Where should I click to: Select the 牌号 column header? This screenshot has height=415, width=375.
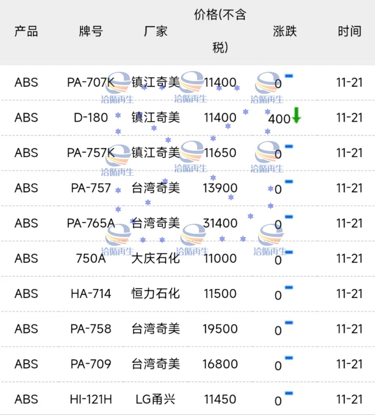point(91,31)
